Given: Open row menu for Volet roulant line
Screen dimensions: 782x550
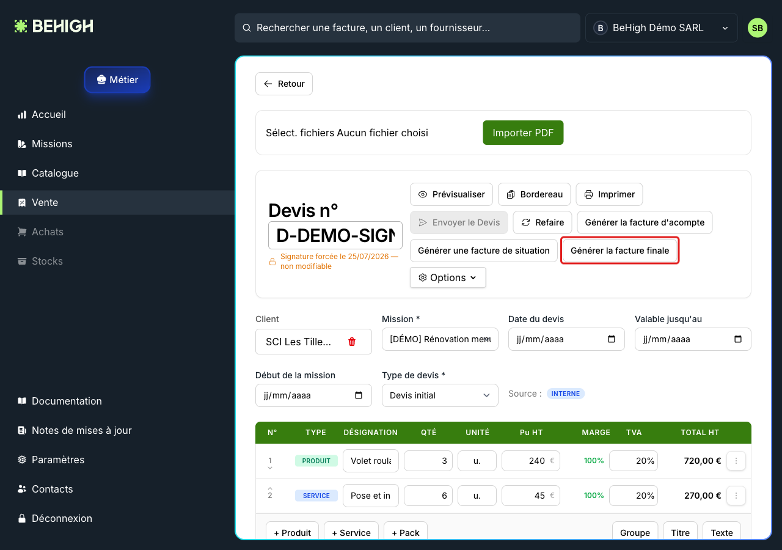Looking at the screenshot, I should click(x=736, y=461).
